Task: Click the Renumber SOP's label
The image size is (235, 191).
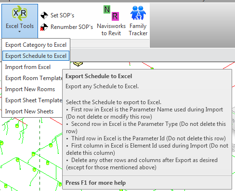Action: coord(72,27)
